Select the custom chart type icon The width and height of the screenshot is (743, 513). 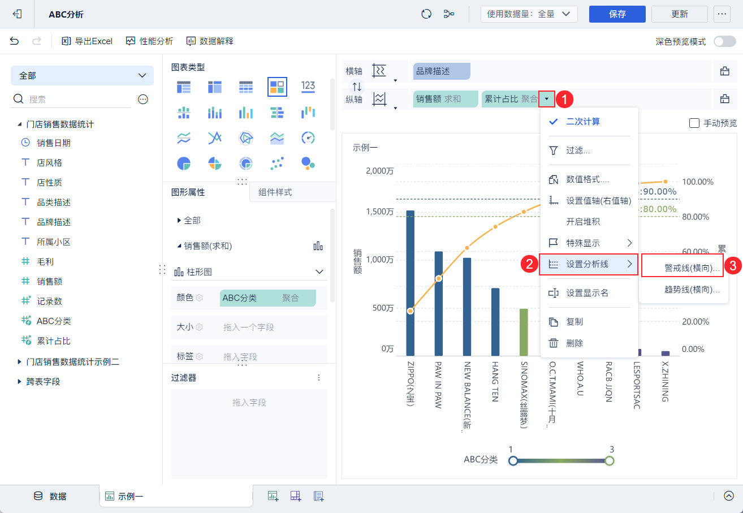277,87
